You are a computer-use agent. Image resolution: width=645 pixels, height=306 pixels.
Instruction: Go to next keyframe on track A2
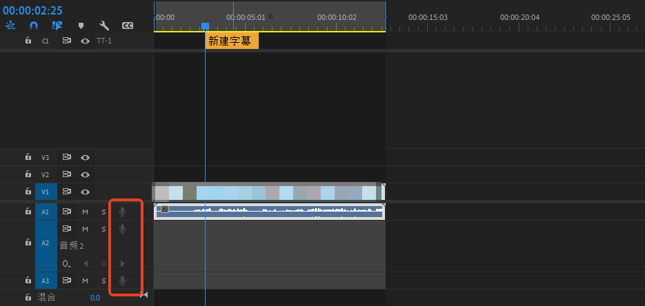pyautogui.click(x=123, y=263)
